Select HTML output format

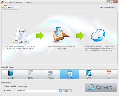coord(69,74)
